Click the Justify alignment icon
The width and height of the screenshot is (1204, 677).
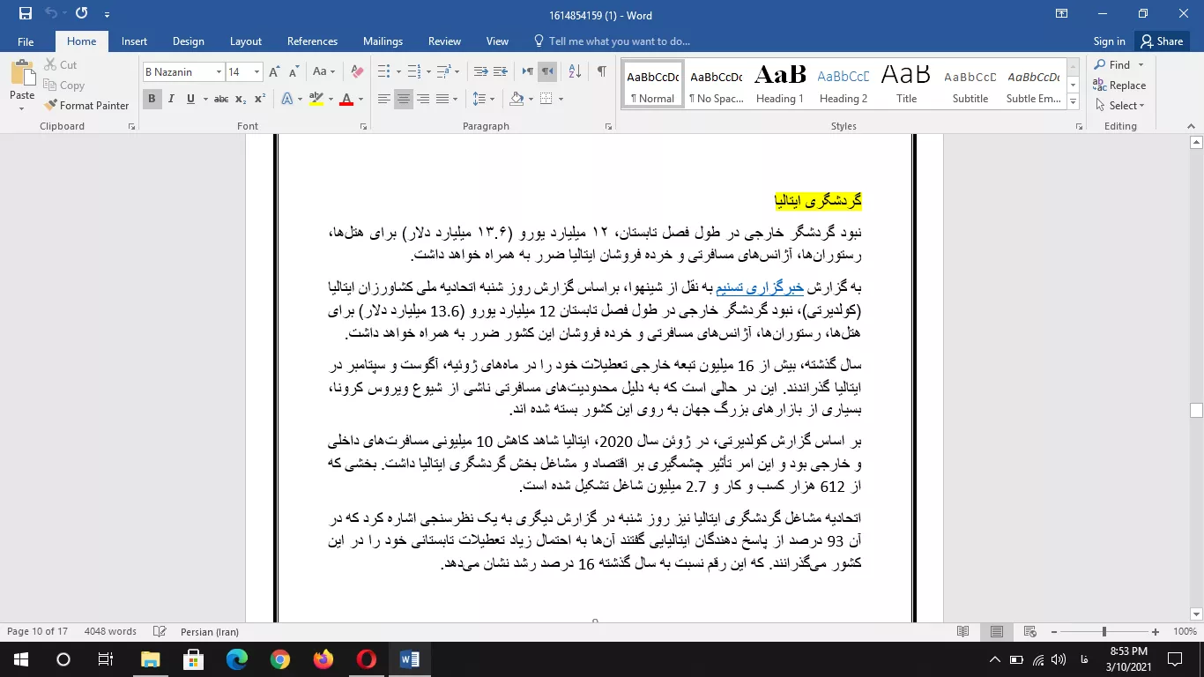(x=442, y=99)
